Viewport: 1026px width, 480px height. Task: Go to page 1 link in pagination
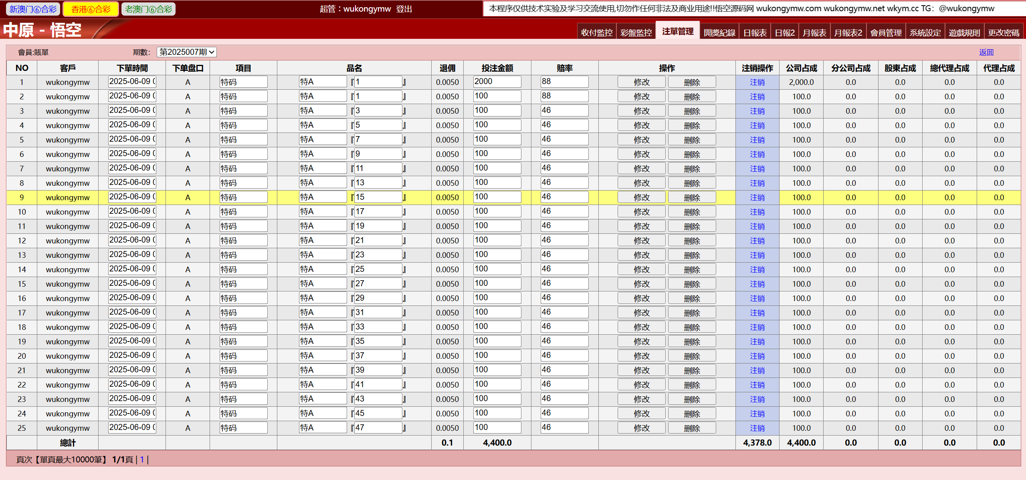142,460
